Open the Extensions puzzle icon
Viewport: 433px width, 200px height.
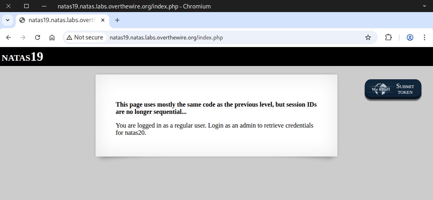tap(388, 37)
